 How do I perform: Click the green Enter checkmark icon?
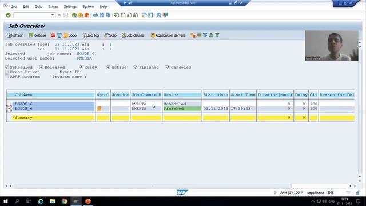9,15
